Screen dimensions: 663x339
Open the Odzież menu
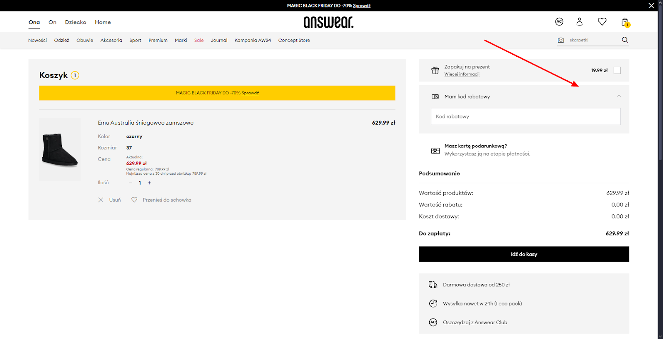[x=61, y=40]
